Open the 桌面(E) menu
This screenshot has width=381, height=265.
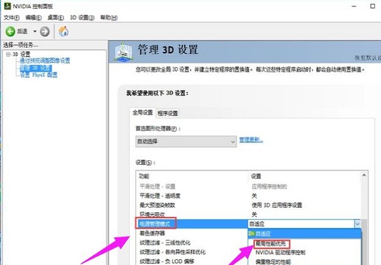[56, 18]
